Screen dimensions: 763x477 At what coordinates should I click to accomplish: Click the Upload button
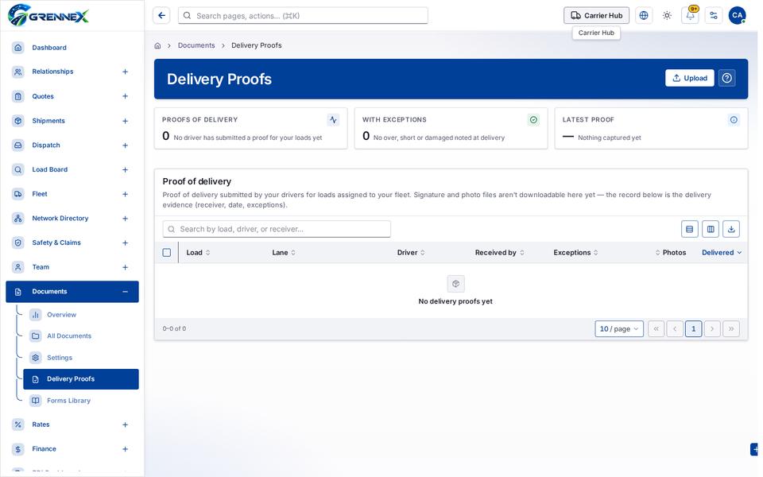690,78
